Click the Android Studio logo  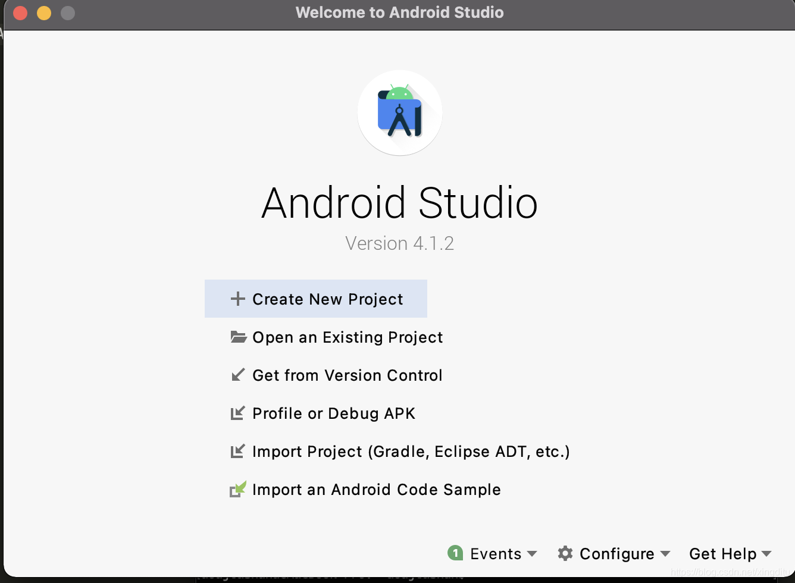(x=400, y=113)
